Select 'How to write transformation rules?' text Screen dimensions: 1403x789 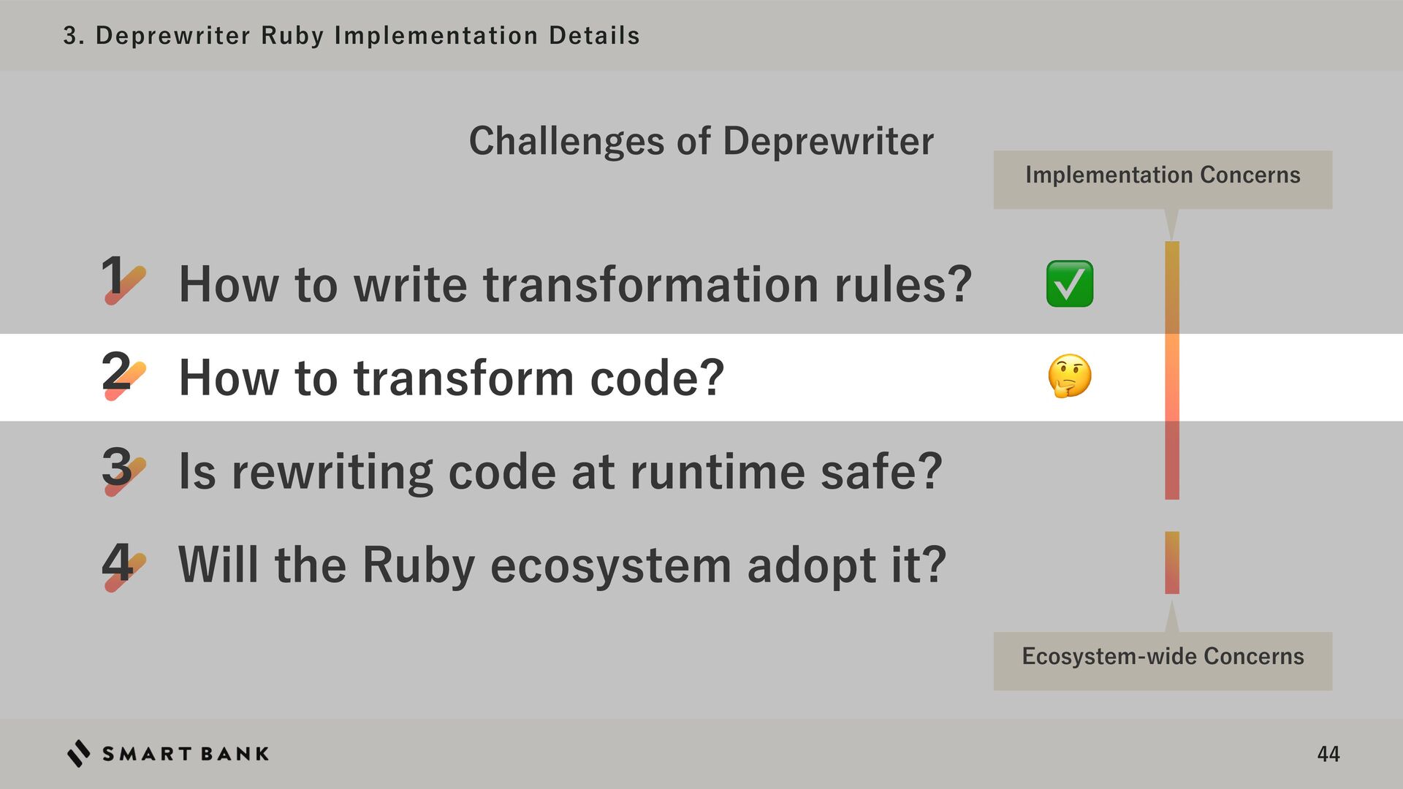coord(575,283)
